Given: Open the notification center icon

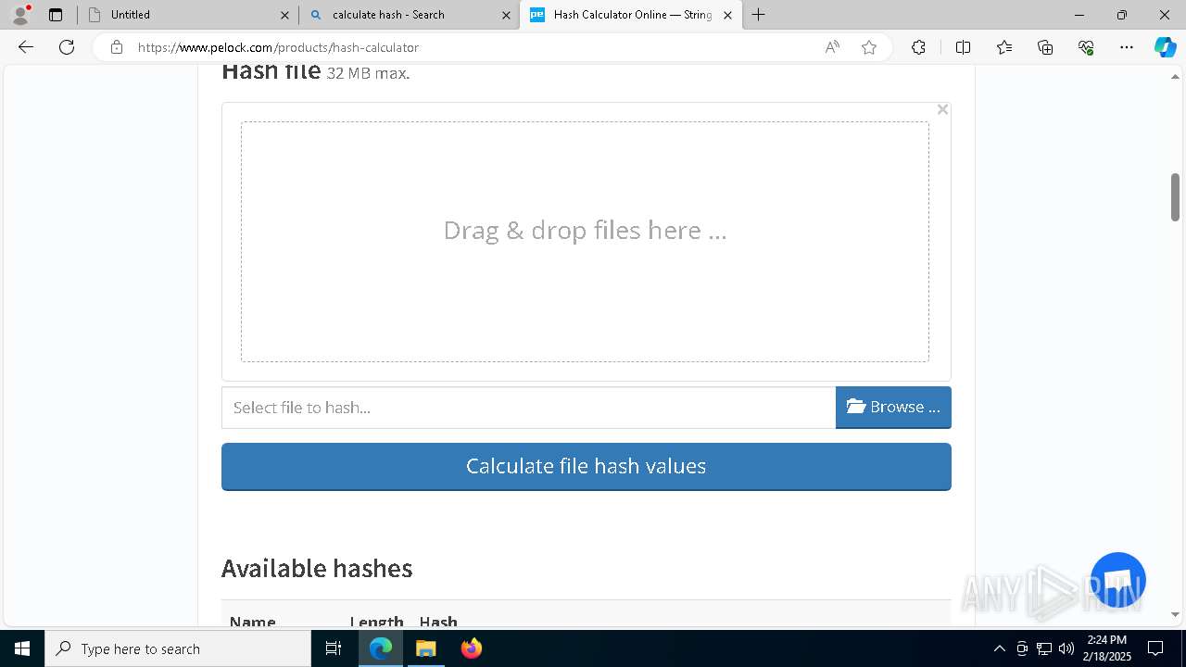Looking at the screenshot, I should point(1155,648).
